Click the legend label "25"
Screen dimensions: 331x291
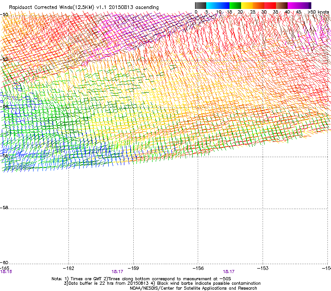point(253,12)
